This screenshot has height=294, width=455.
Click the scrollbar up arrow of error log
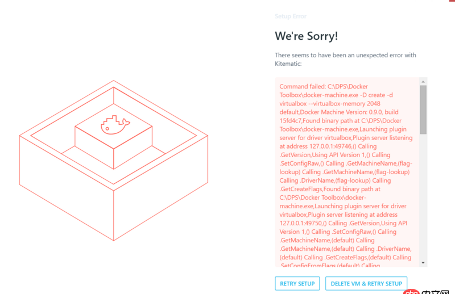423,82
